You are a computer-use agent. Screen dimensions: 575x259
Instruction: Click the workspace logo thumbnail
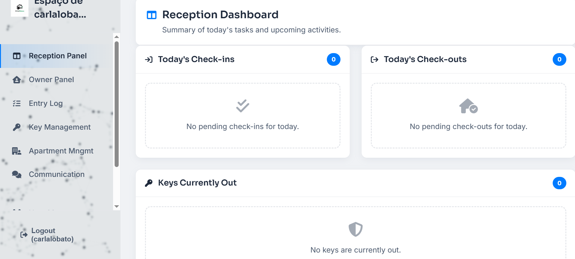tap(20, 8)
